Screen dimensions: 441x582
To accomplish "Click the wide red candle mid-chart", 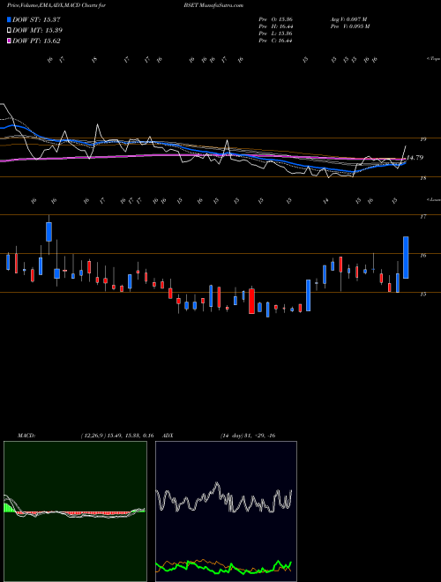I will pos(251,302).
